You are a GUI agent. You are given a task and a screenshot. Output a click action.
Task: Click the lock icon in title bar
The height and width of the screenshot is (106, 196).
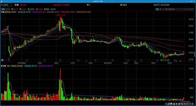(x=1, y=1)
